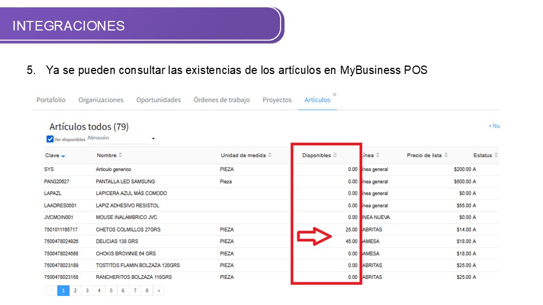The height and width of the screenshot is (305, 543).
Task: Click the next page arrow button
Action: point(158,291)
